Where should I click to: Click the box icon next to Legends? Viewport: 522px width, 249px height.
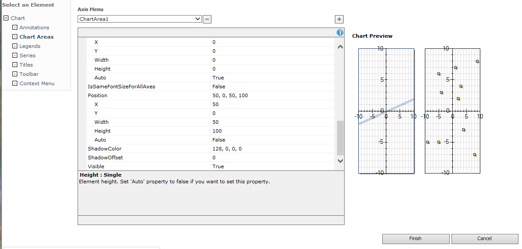pyautogui.click(x=15, y=46)
